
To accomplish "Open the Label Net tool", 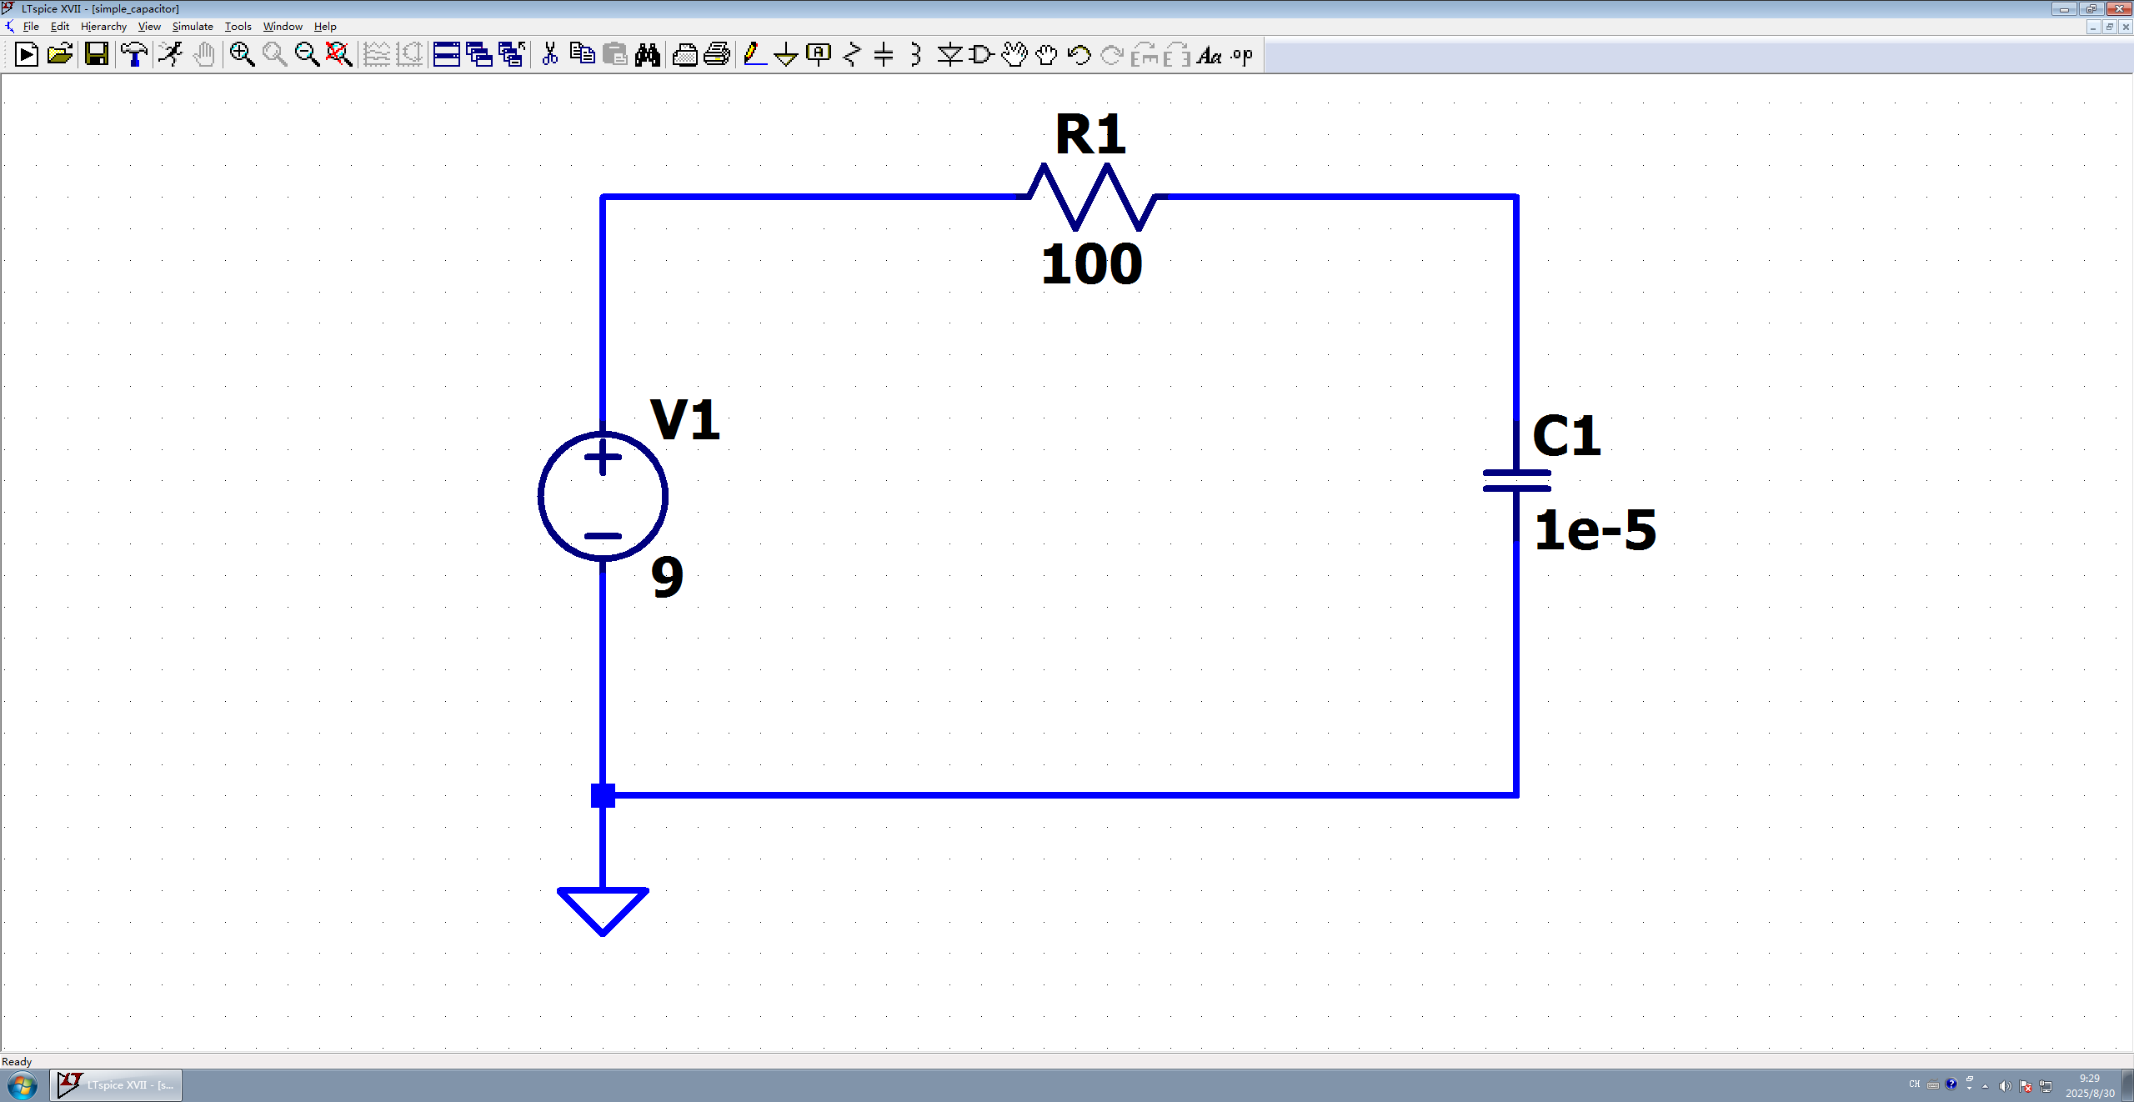I will point(819,55).
